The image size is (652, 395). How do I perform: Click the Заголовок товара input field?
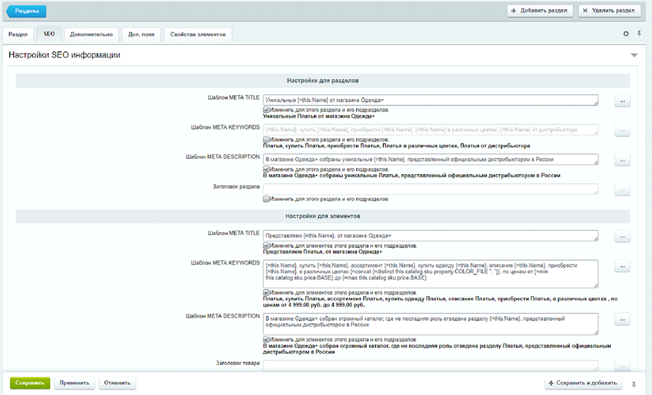[430, 366]
